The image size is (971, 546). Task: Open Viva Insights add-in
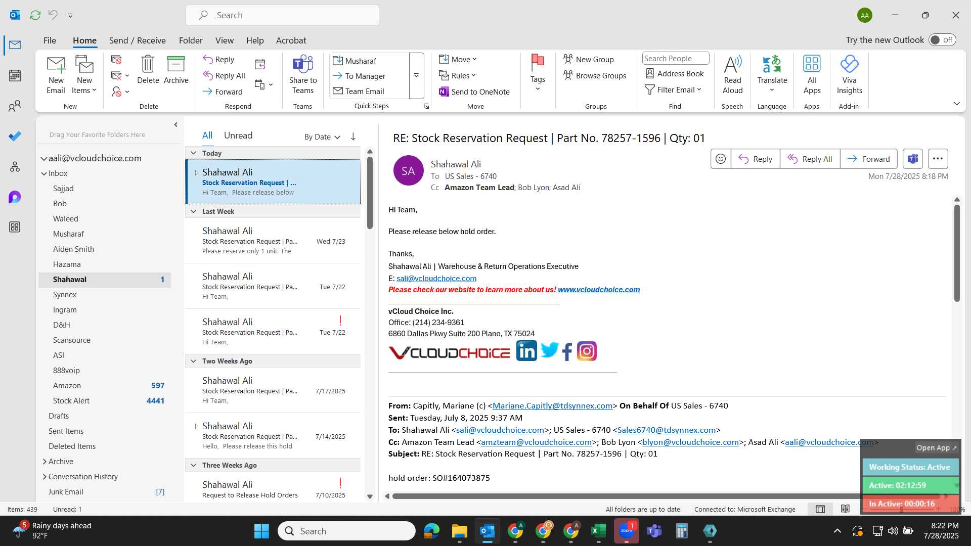tap(849, 75)
